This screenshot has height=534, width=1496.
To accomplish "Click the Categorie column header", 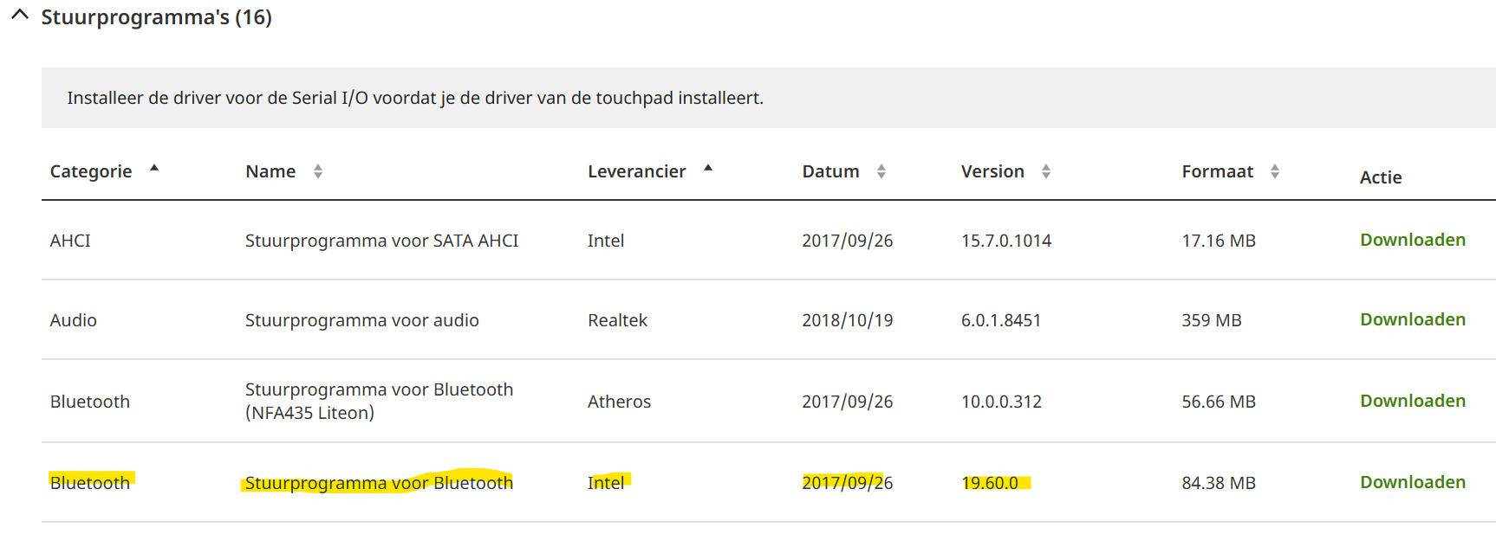I will click(91, 171).
